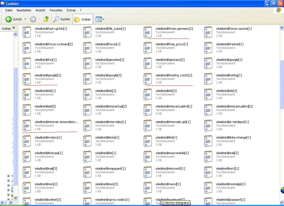Select the wladimir@geocities[2] file icon
Viewport: 284px width, 206px height.
(x=87, y=63)
